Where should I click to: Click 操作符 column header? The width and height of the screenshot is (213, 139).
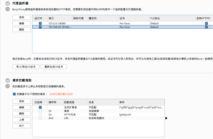pyautogui.click(x=55, y=102)
